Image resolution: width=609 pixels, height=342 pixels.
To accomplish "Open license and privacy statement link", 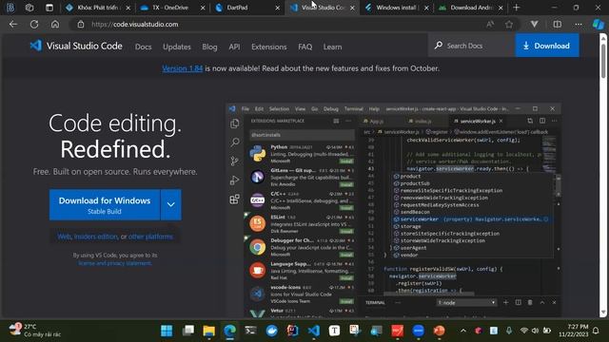I will click(x=114, y=263).
